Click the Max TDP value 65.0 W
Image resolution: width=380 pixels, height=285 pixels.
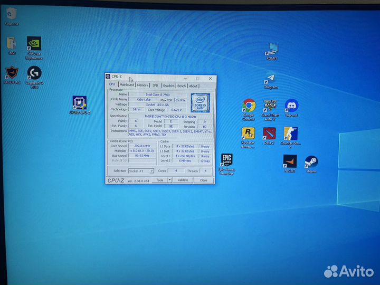180,100
